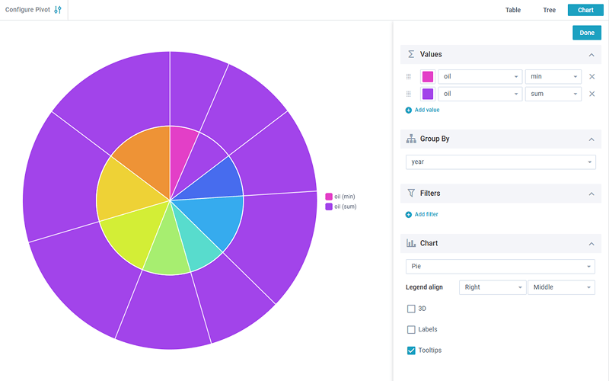Open the Middle legend align dropdown
The height and width of the screenshot is (381, 609).
pos(561,287)
